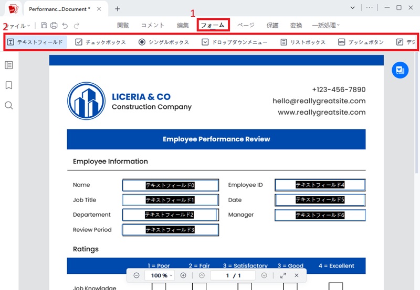This screenshot has width=420, height=290.
Task: Close the floating zoom toolbar
Action: coord(297,275)
